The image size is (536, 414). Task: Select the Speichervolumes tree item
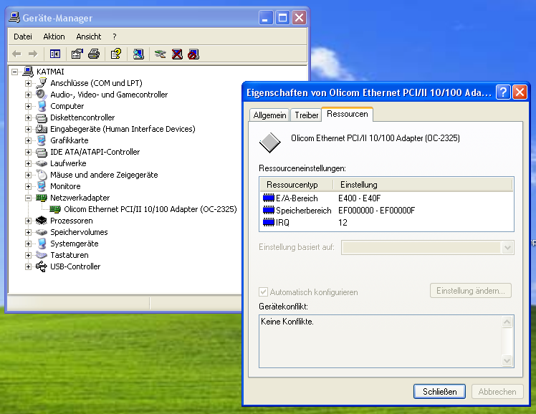point(79,232)
